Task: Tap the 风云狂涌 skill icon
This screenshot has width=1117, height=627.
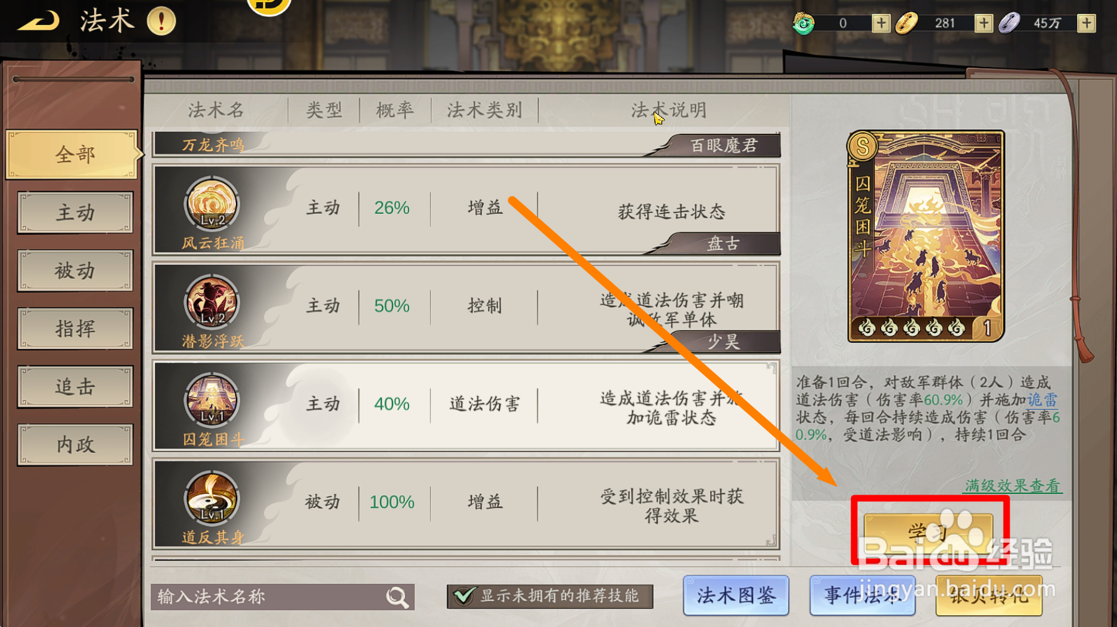Action: (x=211, y=204)
